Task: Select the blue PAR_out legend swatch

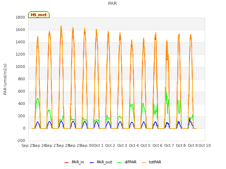Action: pyautogui.click(x=92, y=163)
